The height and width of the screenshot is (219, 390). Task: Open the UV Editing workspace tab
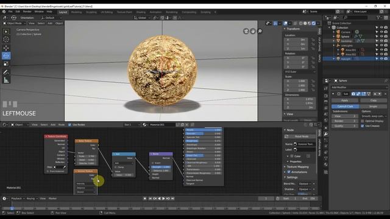(107, 12)
